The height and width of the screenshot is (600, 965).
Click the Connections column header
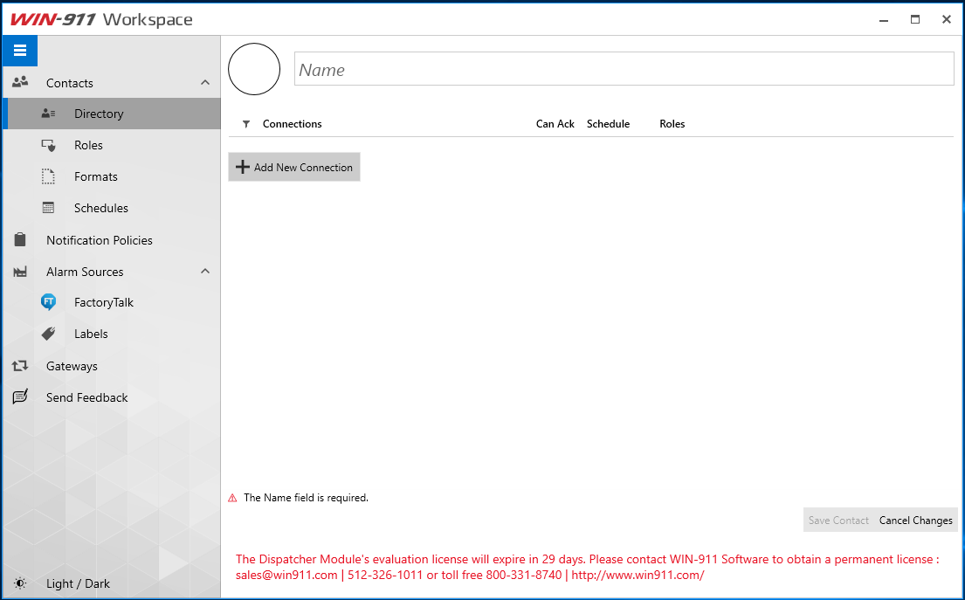pos(293,124)
